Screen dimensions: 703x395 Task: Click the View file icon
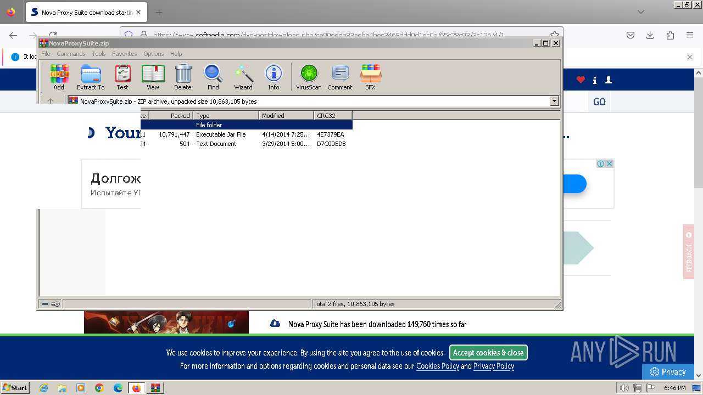coord(153,77)
